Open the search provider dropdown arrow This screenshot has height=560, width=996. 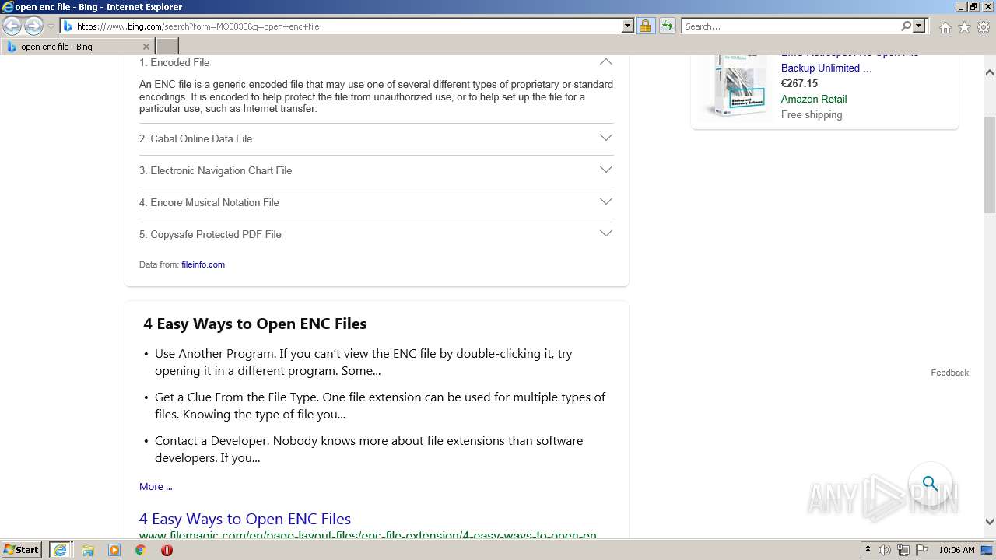[x=919, y=26]
